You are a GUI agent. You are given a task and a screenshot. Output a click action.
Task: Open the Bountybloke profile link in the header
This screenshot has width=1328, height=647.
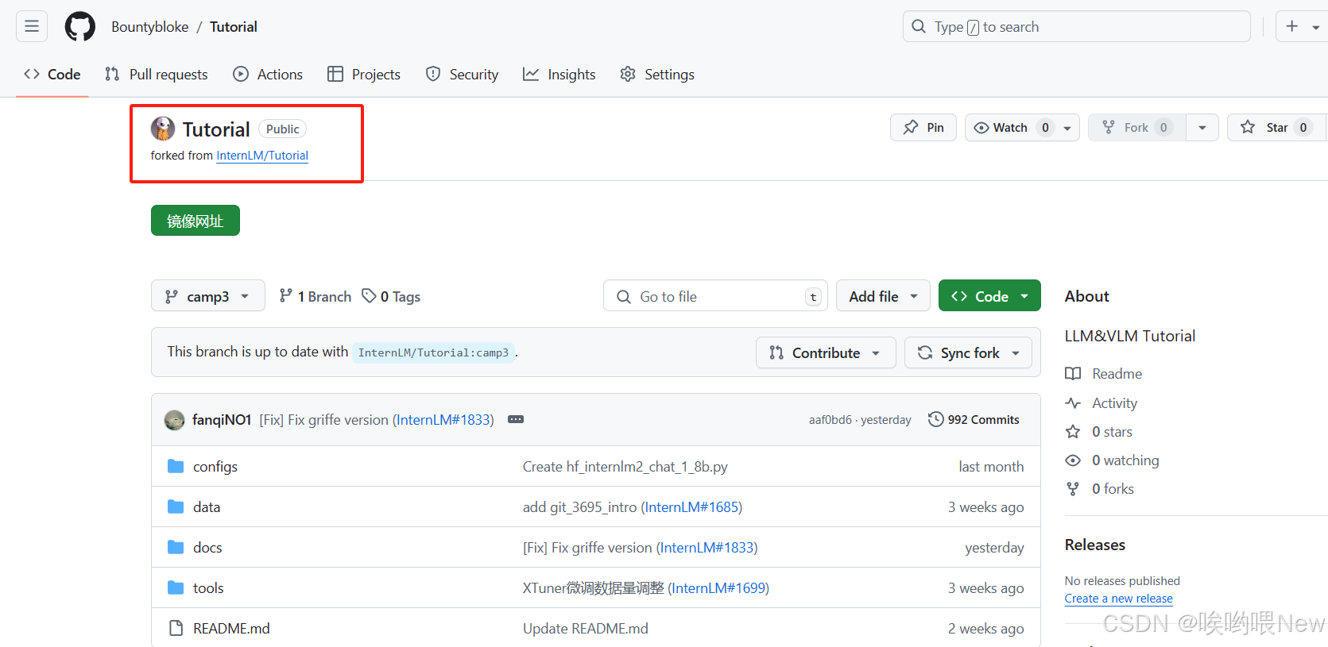149,26
